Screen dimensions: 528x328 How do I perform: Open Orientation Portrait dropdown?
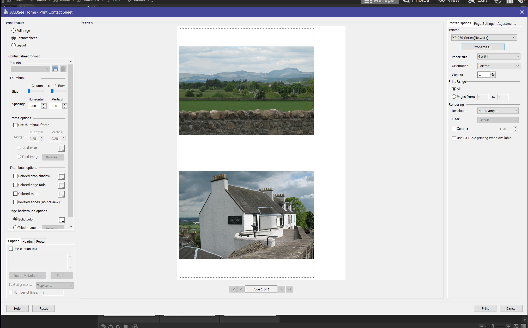pyautogui.click(x=499, y=66)
